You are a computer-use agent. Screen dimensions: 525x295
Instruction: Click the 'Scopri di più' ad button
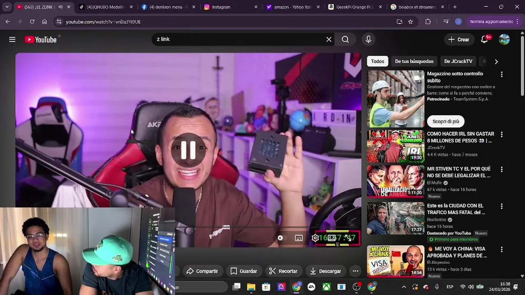click(x=445, y=121)
